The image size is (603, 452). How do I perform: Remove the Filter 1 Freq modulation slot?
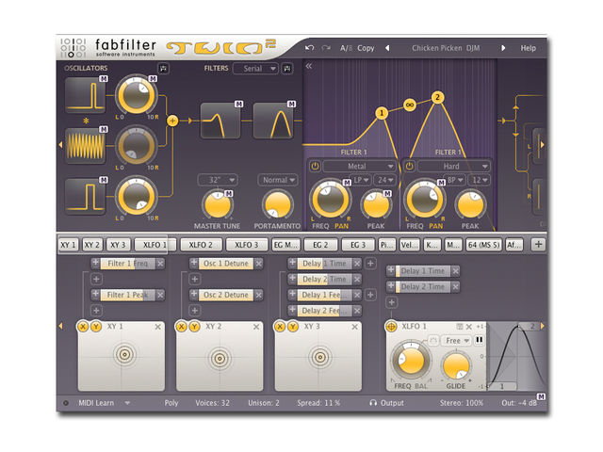coord(160,264)
